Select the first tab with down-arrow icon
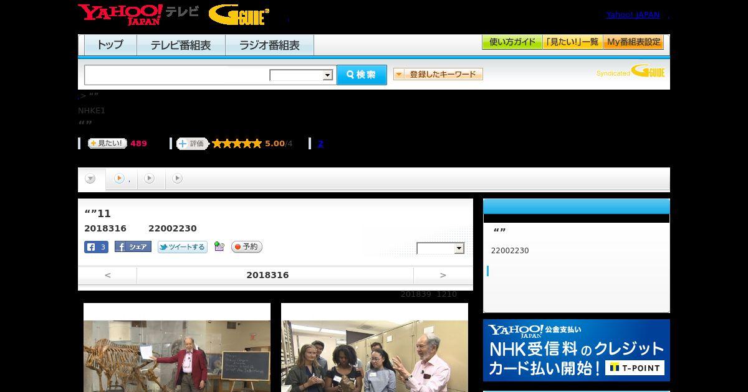Viewport: 748px width, 392px height. click(x=91, y=179)
